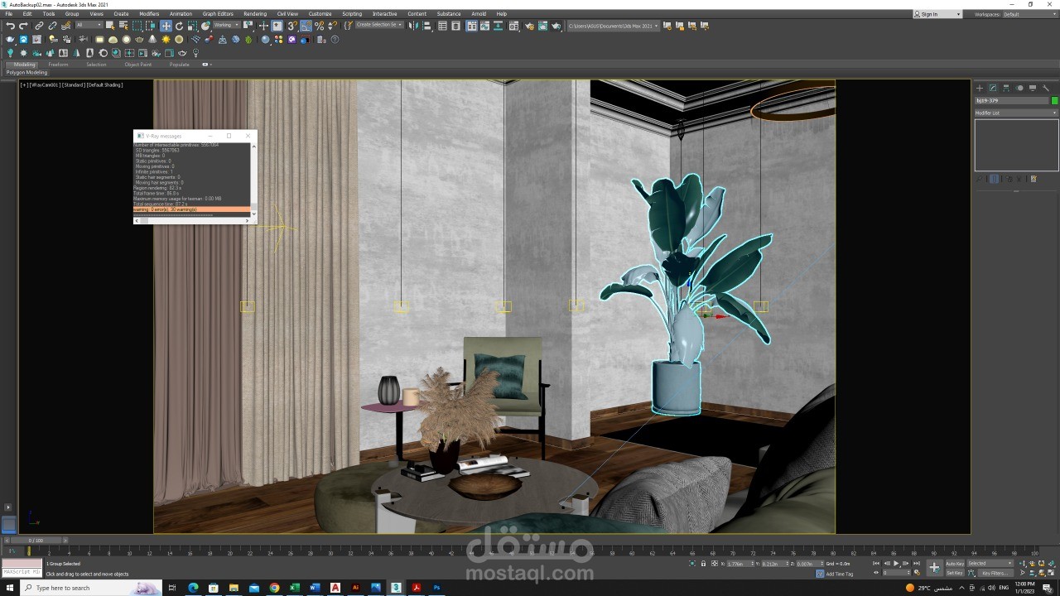The width and height of the screenshot is (1060, 596).
Task: Click the Polygon Modeling panel label
Action: (27, 72)
